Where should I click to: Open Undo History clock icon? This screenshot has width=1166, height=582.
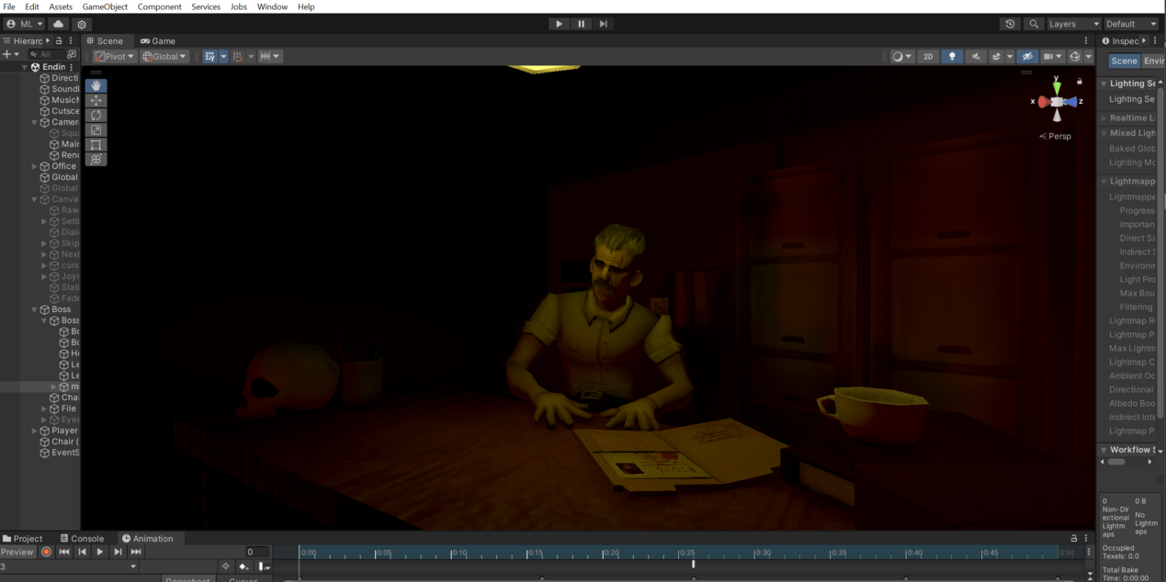coord(1011,24)
